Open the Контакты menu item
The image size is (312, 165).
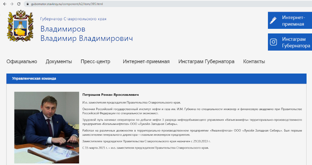[x=254, y=61]
